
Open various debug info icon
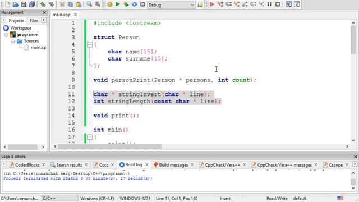(297, 4)
